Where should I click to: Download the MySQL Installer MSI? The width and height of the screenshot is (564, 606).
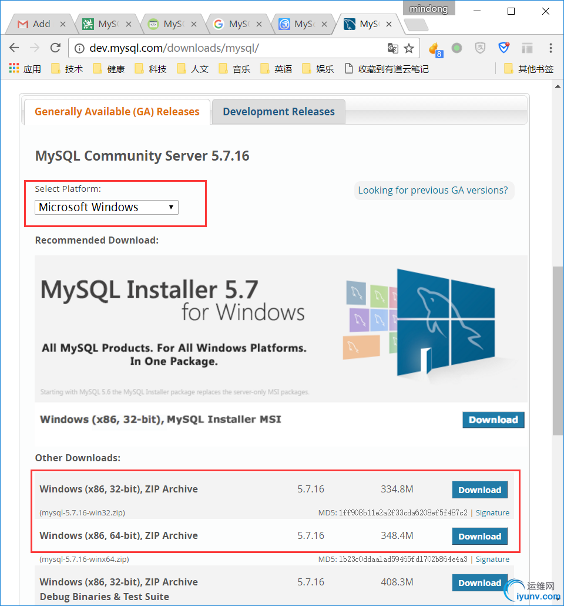(493, 419)
